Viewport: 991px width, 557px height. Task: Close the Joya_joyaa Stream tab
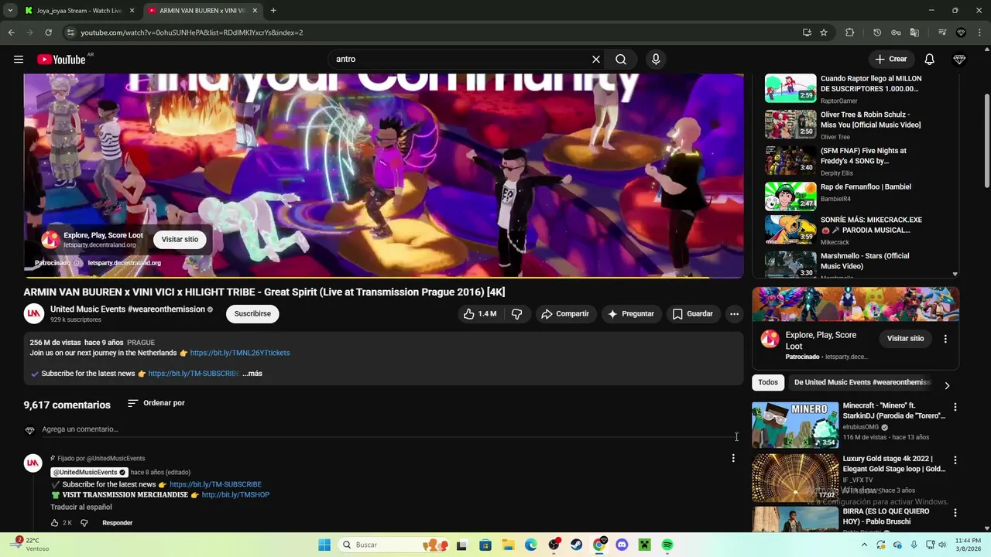point(132,11)
